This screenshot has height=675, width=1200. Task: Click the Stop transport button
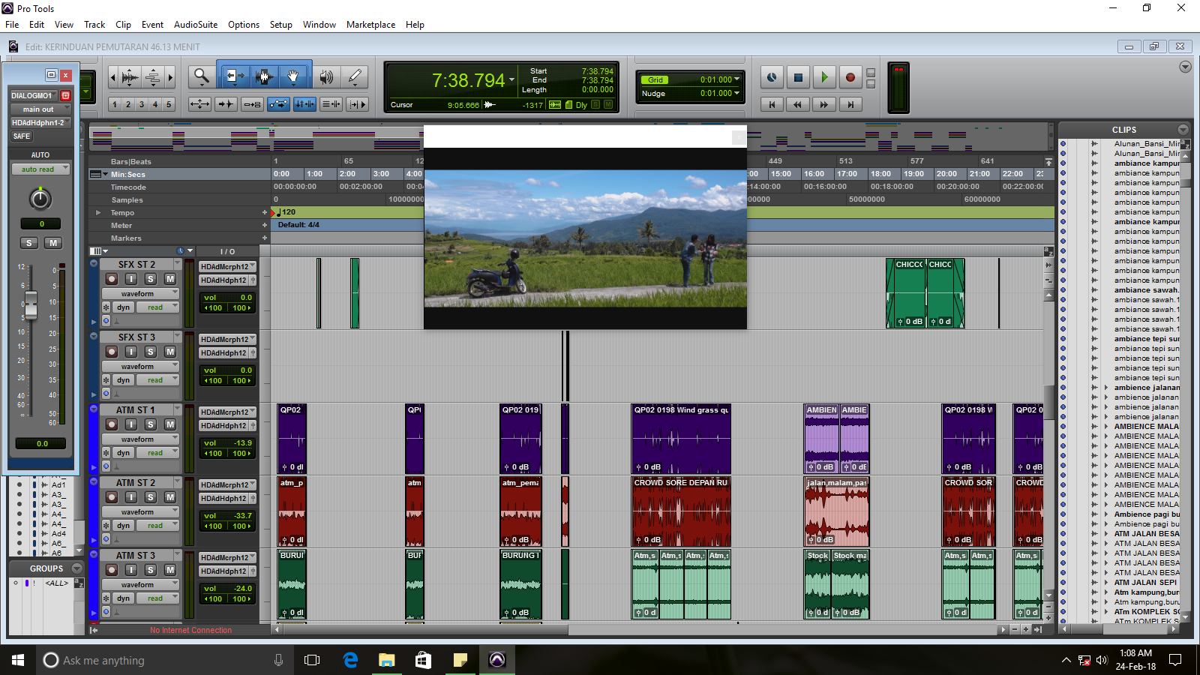pos(798,76)
